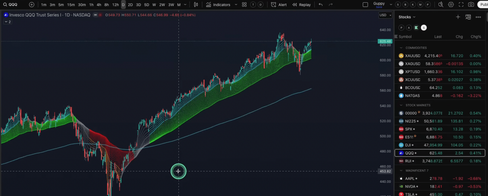Open the quick search lightning icon
The image size is (488, 196).
coord(441,5)
